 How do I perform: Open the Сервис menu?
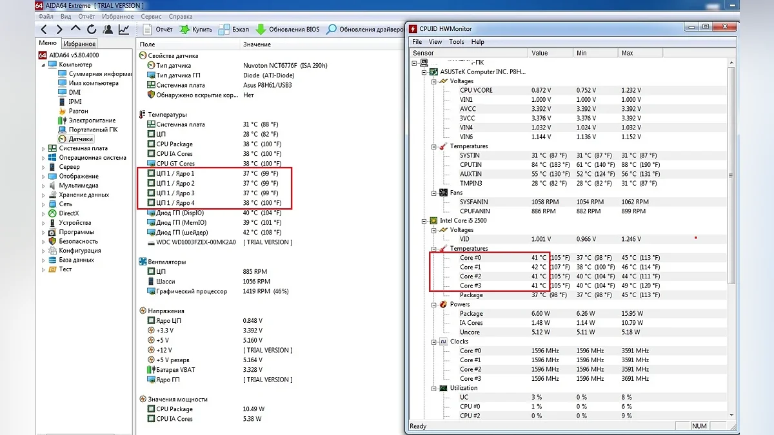[x=151, y=16]
